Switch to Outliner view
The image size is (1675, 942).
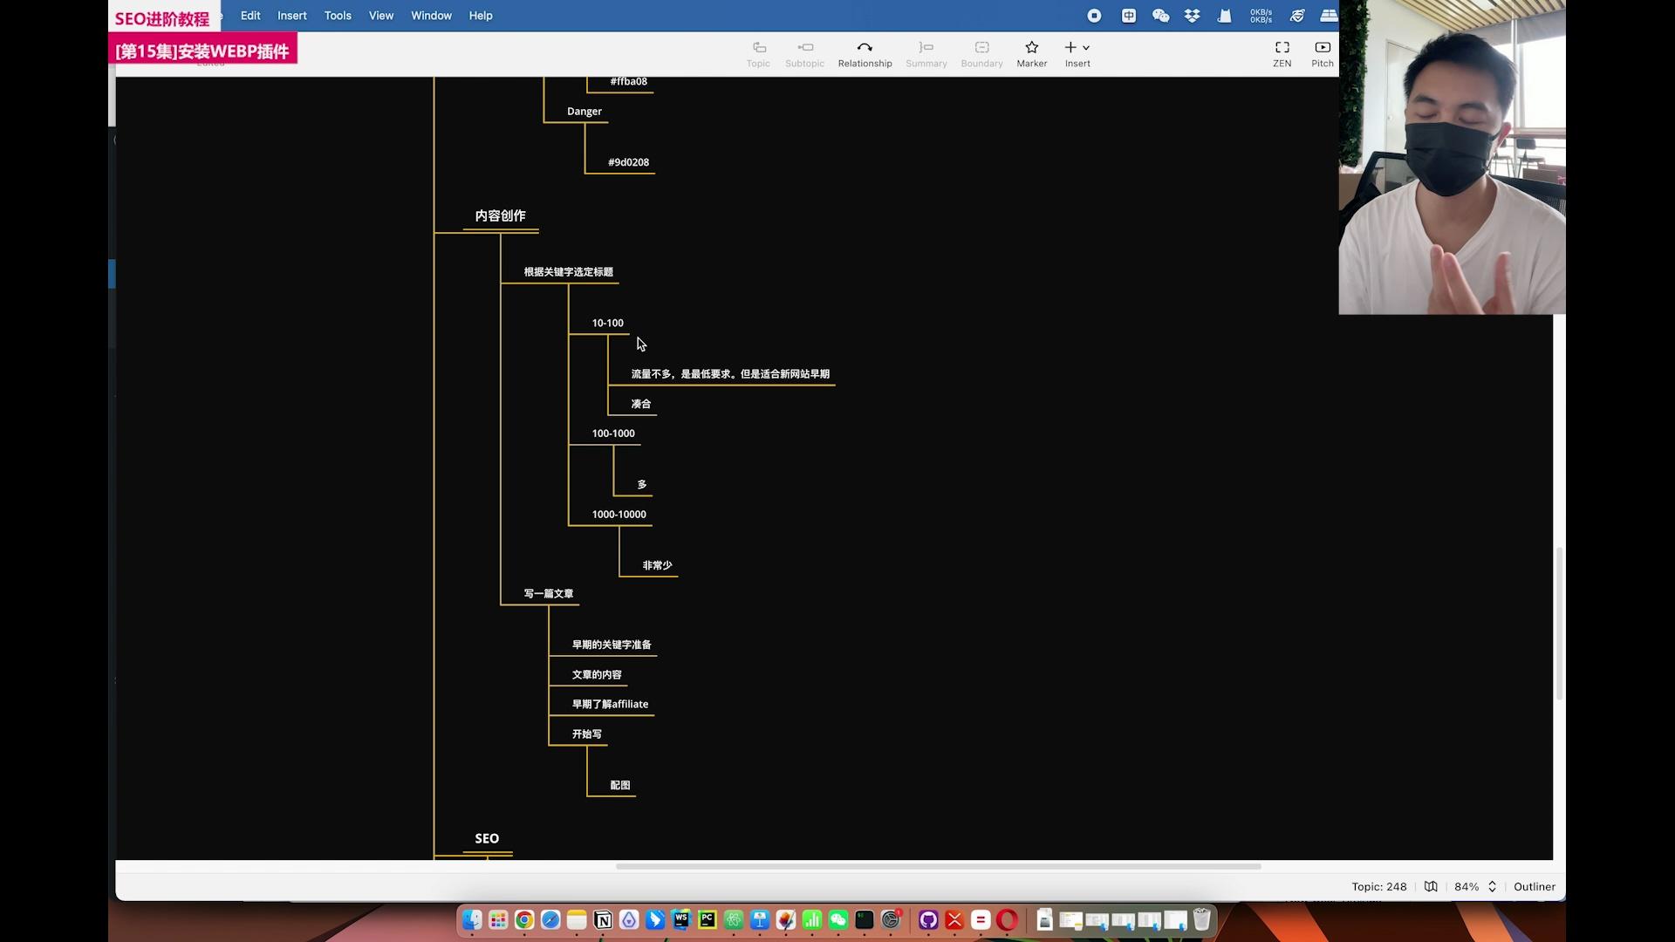pos(1535,886)
